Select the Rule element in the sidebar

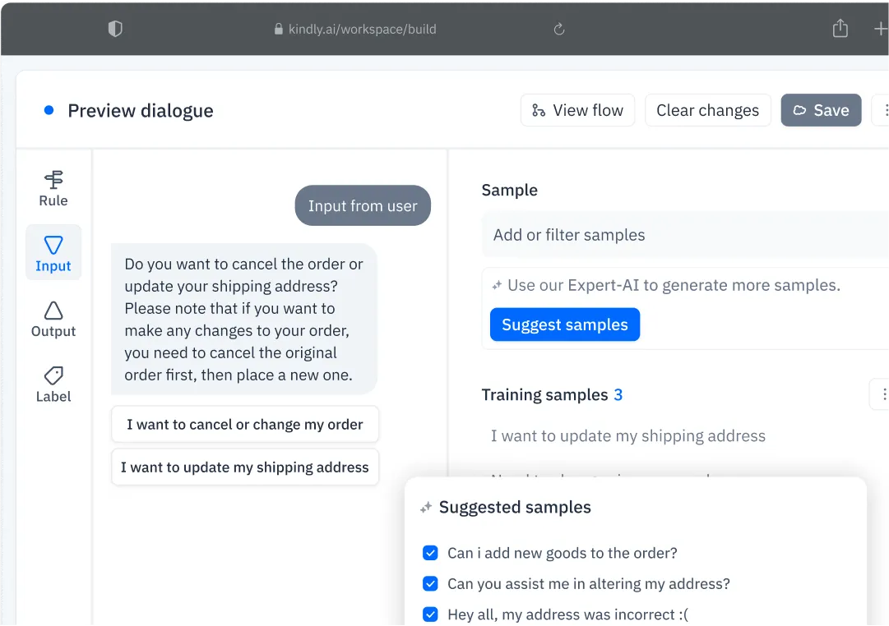(x=53, y=186)
